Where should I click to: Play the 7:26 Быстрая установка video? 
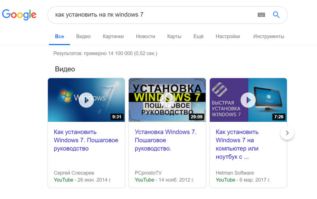248,100
